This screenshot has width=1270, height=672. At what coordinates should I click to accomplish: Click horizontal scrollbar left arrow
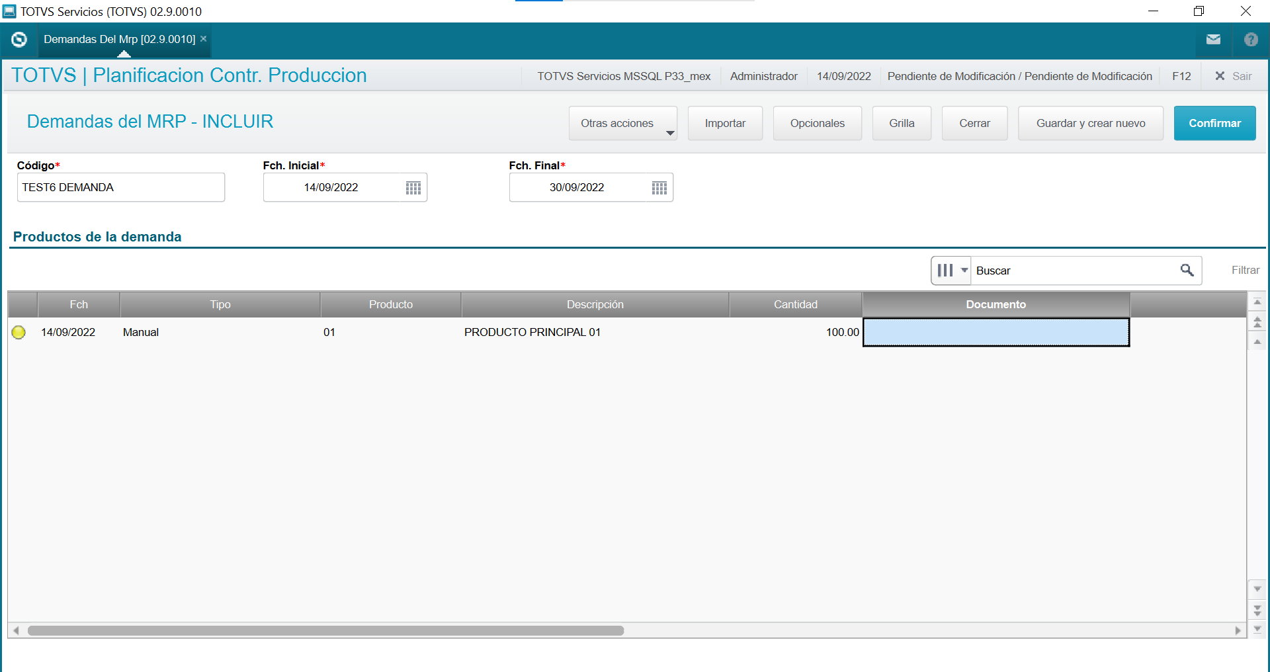[16, 630]
